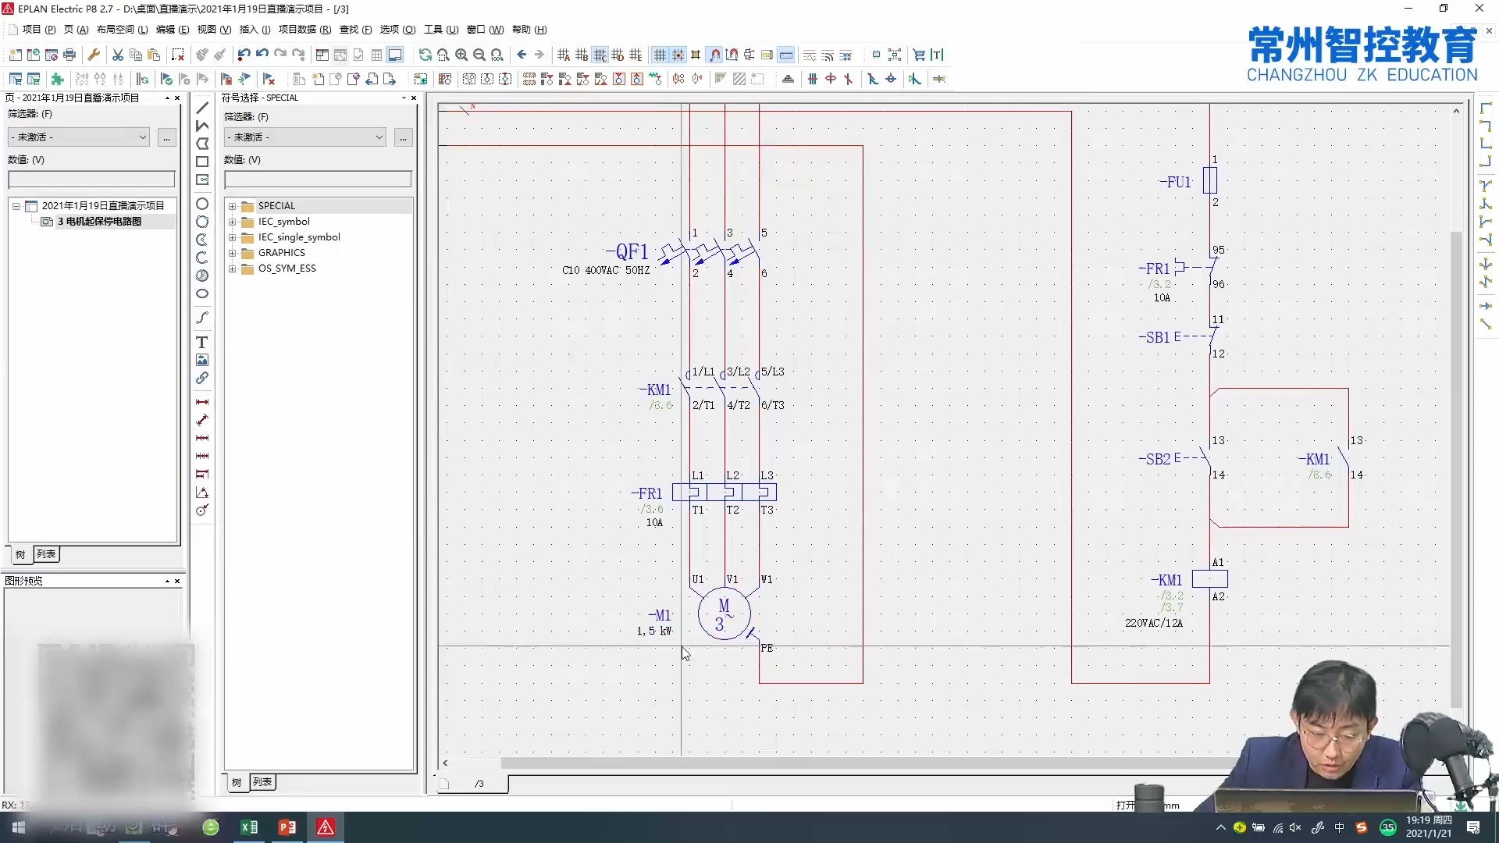The image size is (1499, 843).
Task: Click the ... button beside page filter
Action: 166,137
